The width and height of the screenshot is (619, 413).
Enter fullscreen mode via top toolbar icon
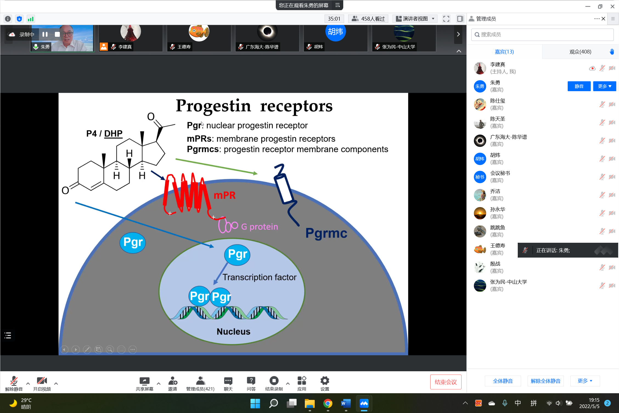446,19
